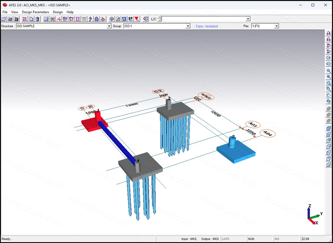Screen dimensions: 333x243
Task: Click the 13000 dimension label
Action: 132,105
